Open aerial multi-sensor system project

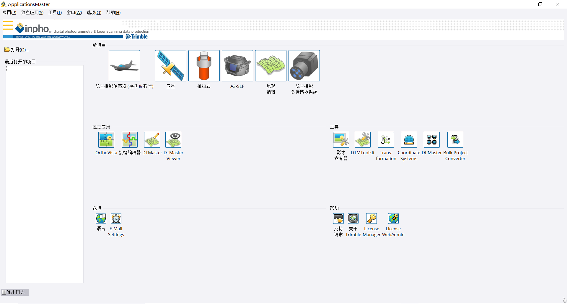pos(304,66)
